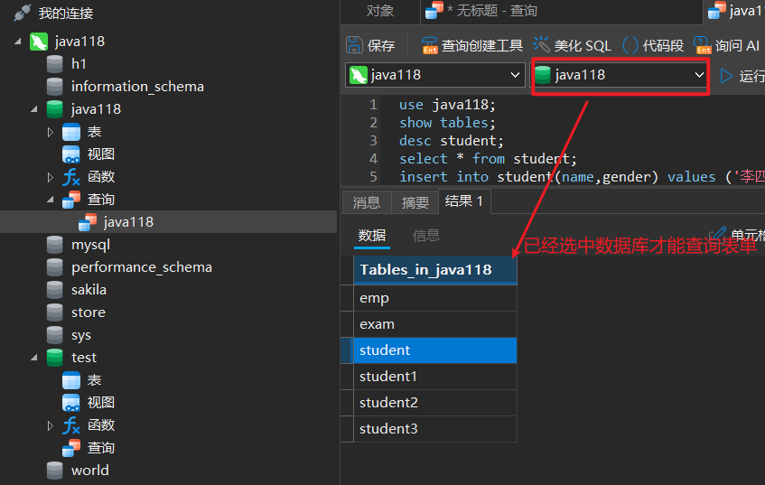Insert a 代码段 code snippet
This screenshot has height=485, width=765.
(x=653, y=45)
